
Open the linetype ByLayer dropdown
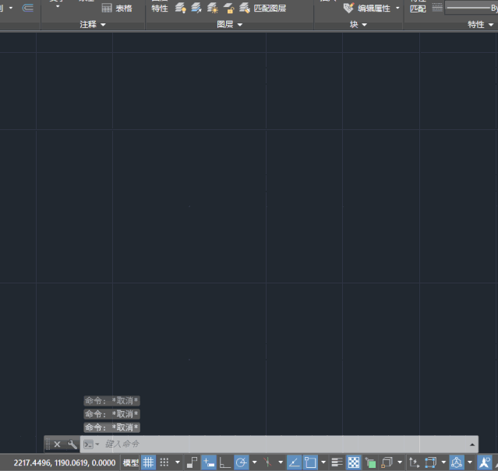[472, 8]
